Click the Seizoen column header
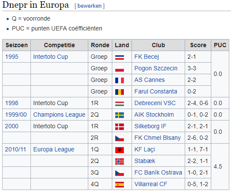231x196 pixels. point(16,45)
